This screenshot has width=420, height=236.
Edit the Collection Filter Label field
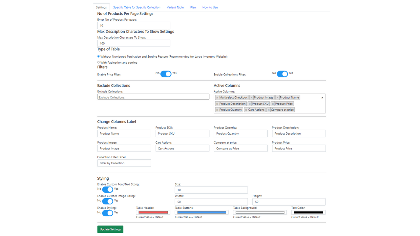(124, 163)
